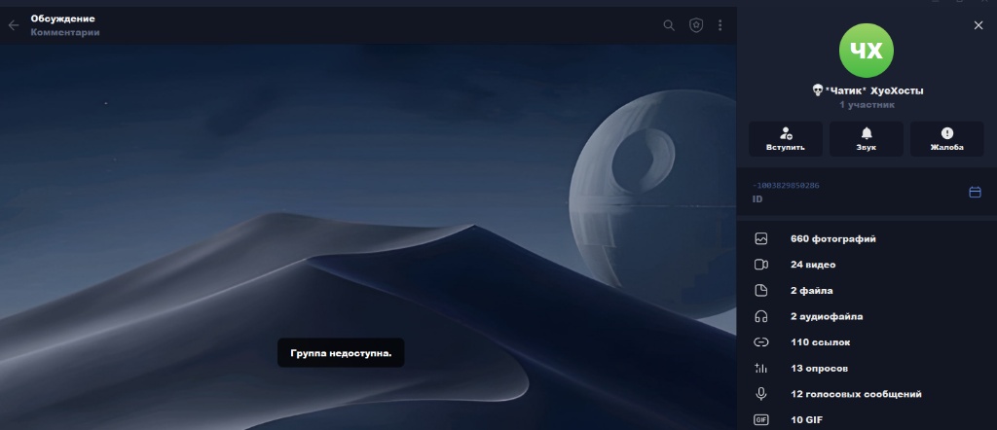Open the 10 GIF section
Screen dimensions: 997x430
866,420
